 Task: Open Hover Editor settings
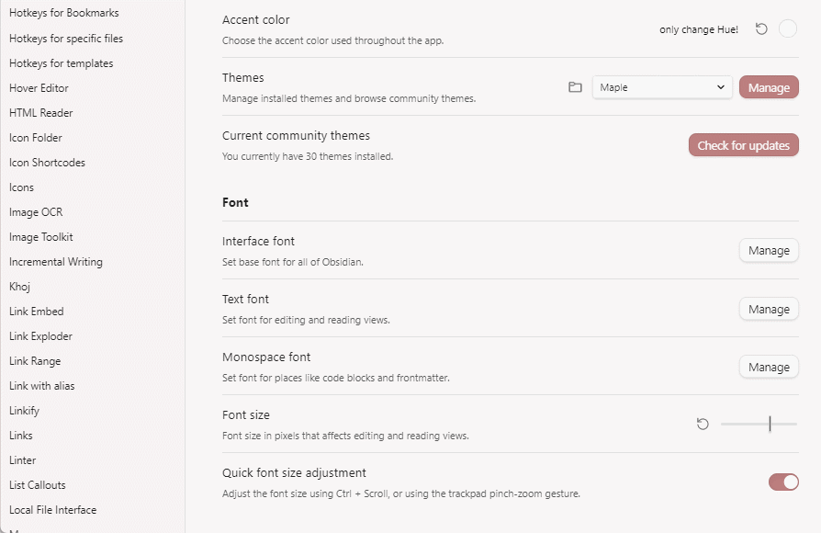coord(41,87)
